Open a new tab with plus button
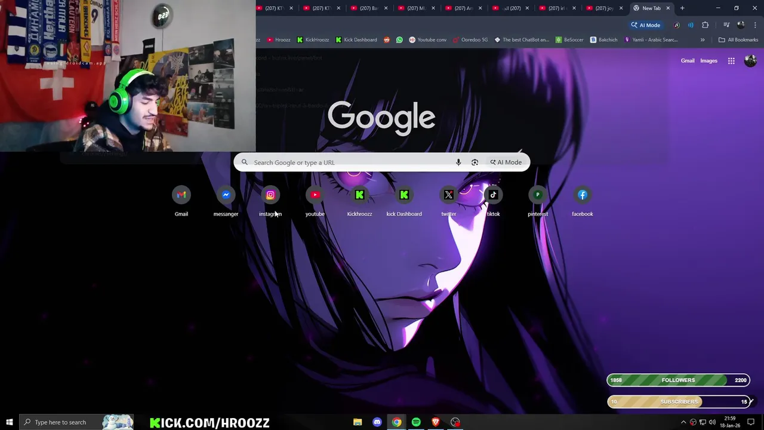Screen dimensions: 764x430 (x=682, y=8)
